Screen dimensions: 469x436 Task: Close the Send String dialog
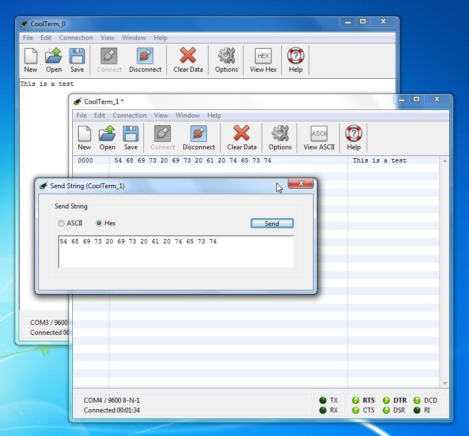tap(300, 184)
